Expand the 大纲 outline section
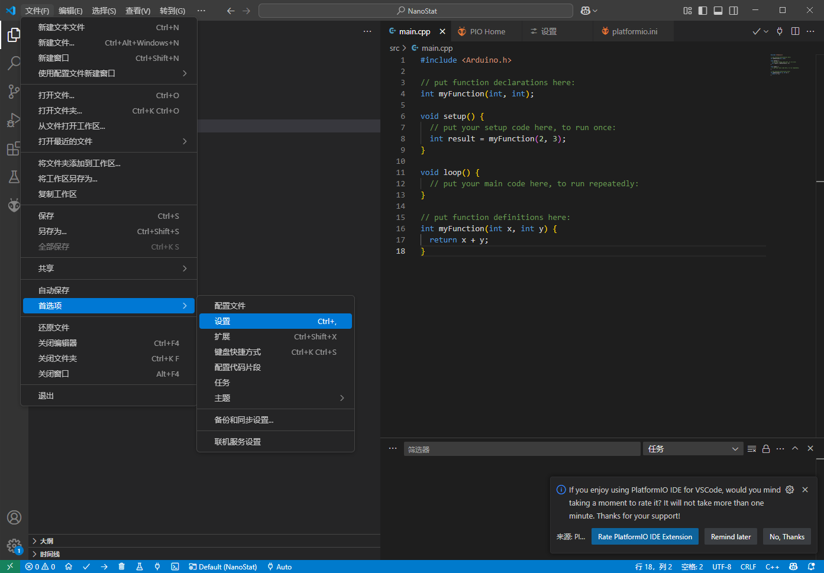 tap(204, 541)
